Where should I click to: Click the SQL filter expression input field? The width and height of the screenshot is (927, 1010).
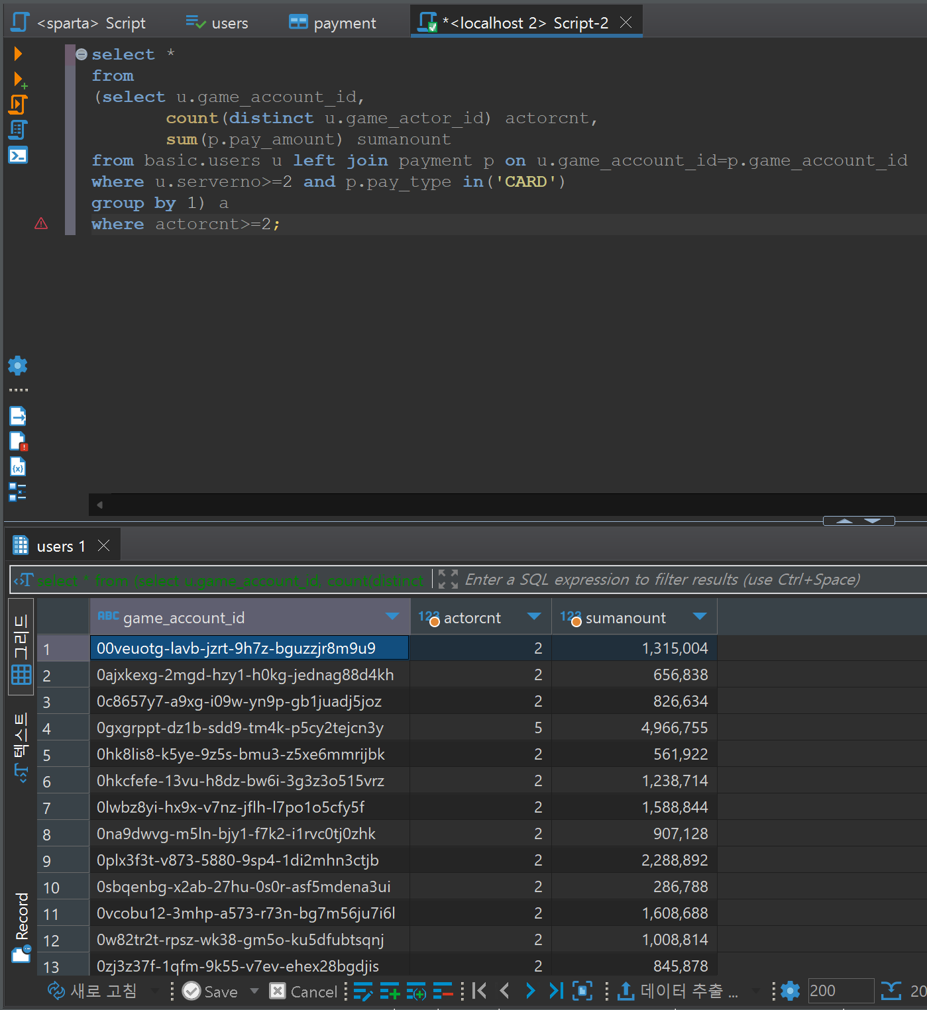663,580
